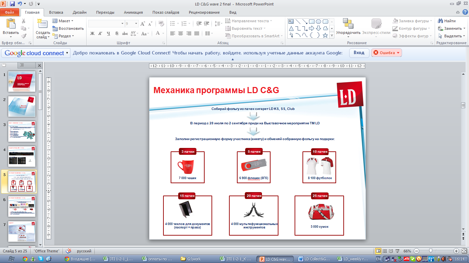Select the five-point Star shape
Image resolution: width=469 pixels, height=263 pixels.
coord(325,35)
